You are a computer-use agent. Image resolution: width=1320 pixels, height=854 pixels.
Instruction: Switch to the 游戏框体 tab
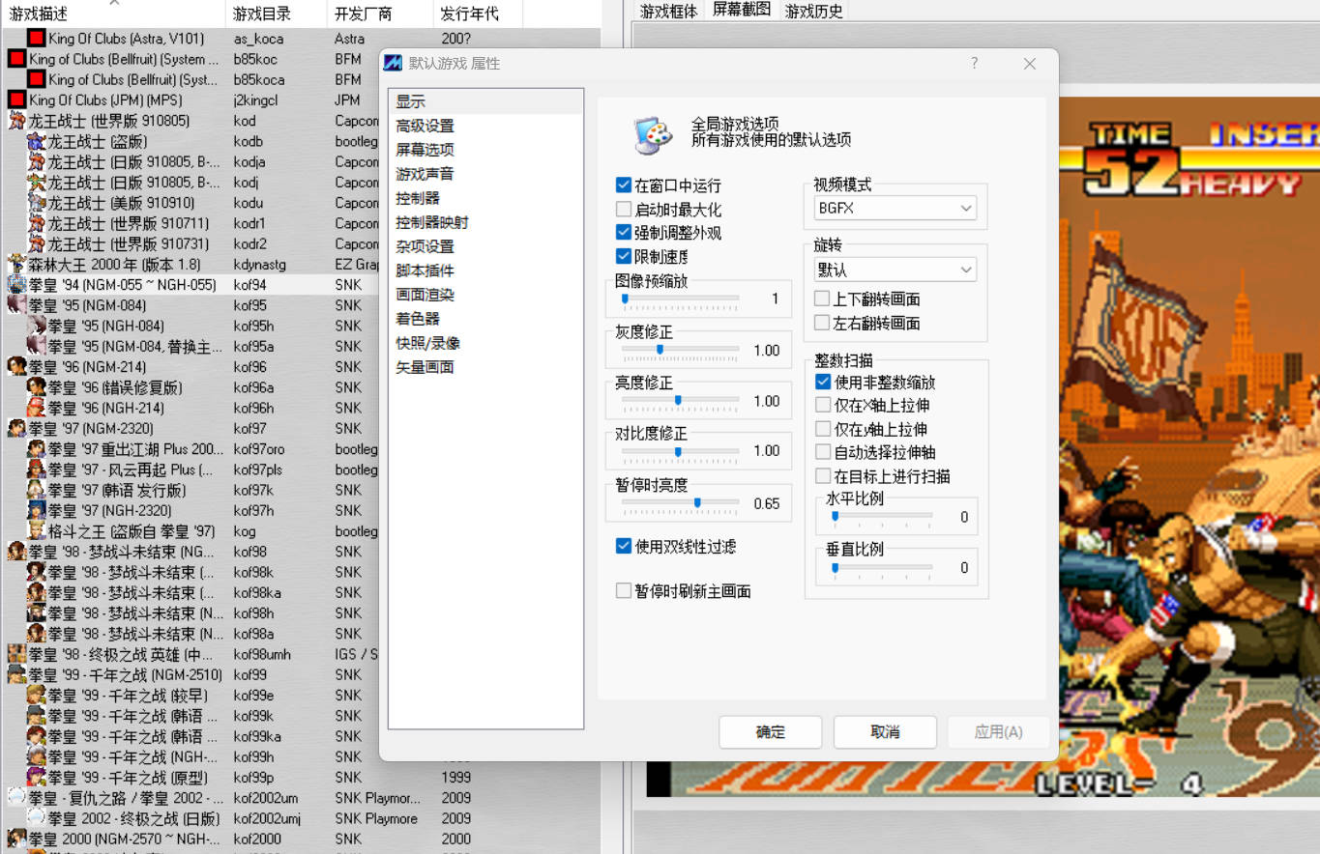pos(668,12)
